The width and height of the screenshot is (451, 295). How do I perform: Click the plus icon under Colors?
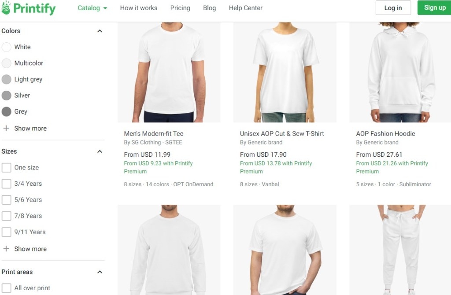(x=6, y=129)
